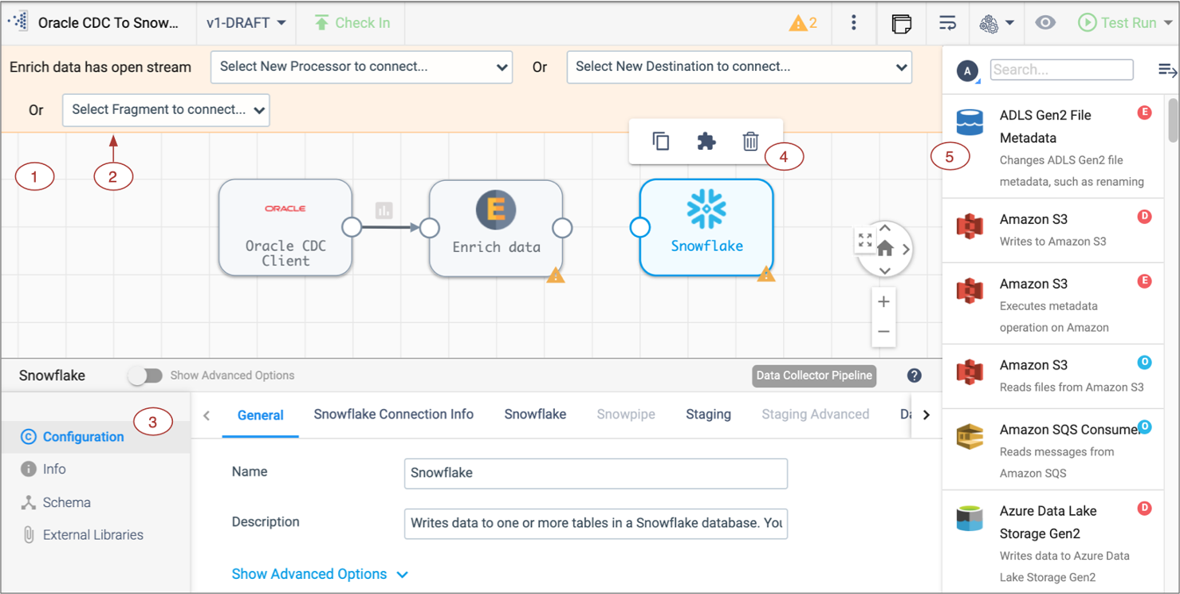The image size is (1180, 594).
Task: Toggle the preview eye icon
Action: 1045,23
